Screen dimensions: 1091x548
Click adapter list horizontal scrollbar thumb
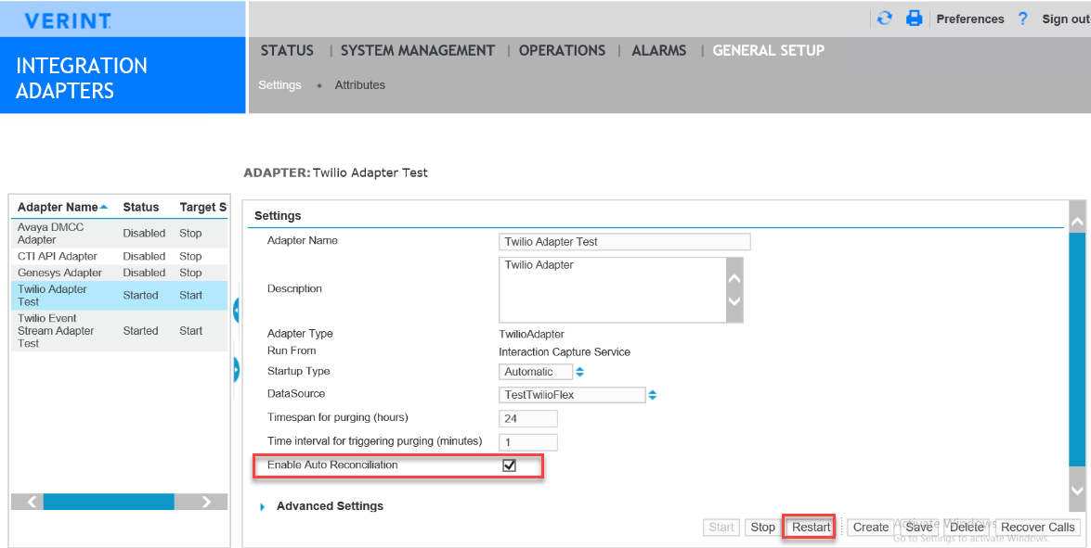(109, 502)
